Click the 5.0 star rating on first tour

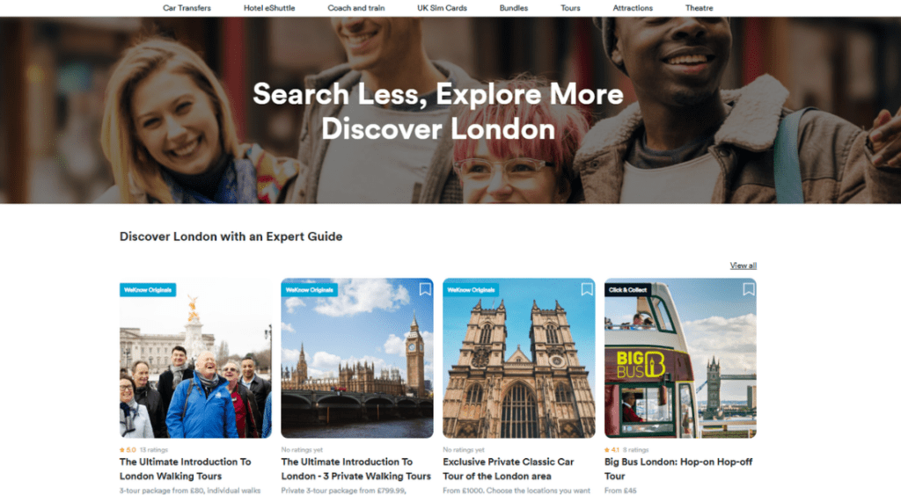click(128, 449)
